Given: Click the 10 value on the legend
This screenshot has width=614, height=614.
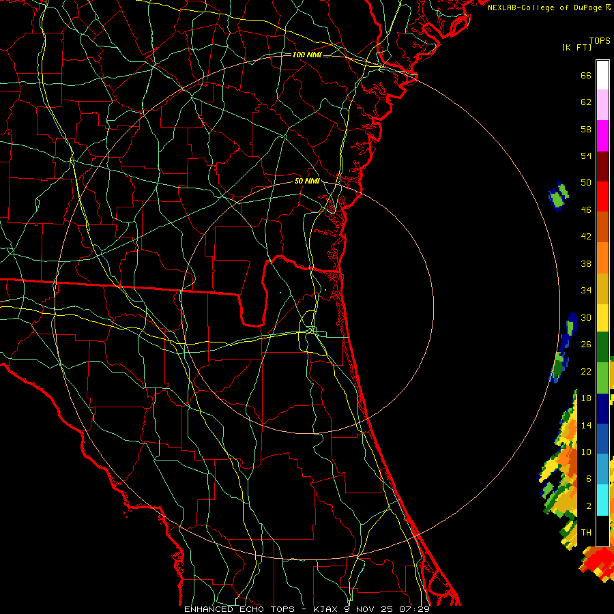Looking at the screenshot, I should pyautogui.click(x=586, y=452).
